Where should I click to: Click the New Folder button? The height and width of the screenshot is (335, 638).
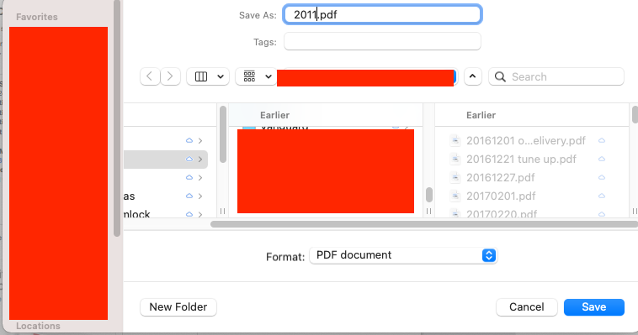point(178,307)
